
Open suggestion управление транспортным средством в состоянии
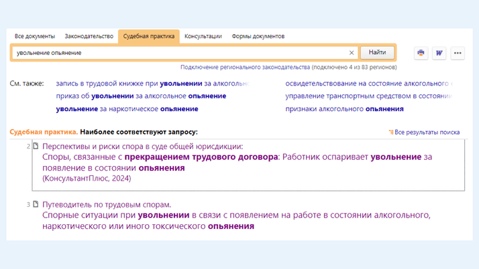pos(369,96)
